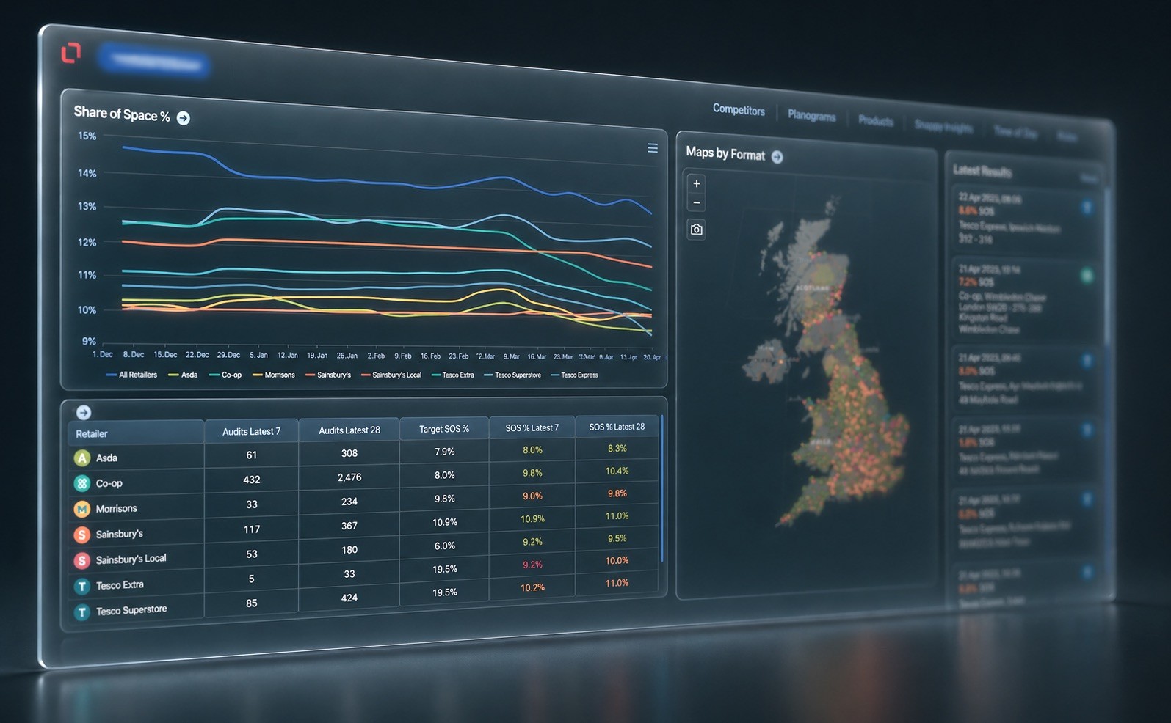Click the Co-op audits value 2,476
The width and height of the screenshot is (1171, 723).
point(349,477)
